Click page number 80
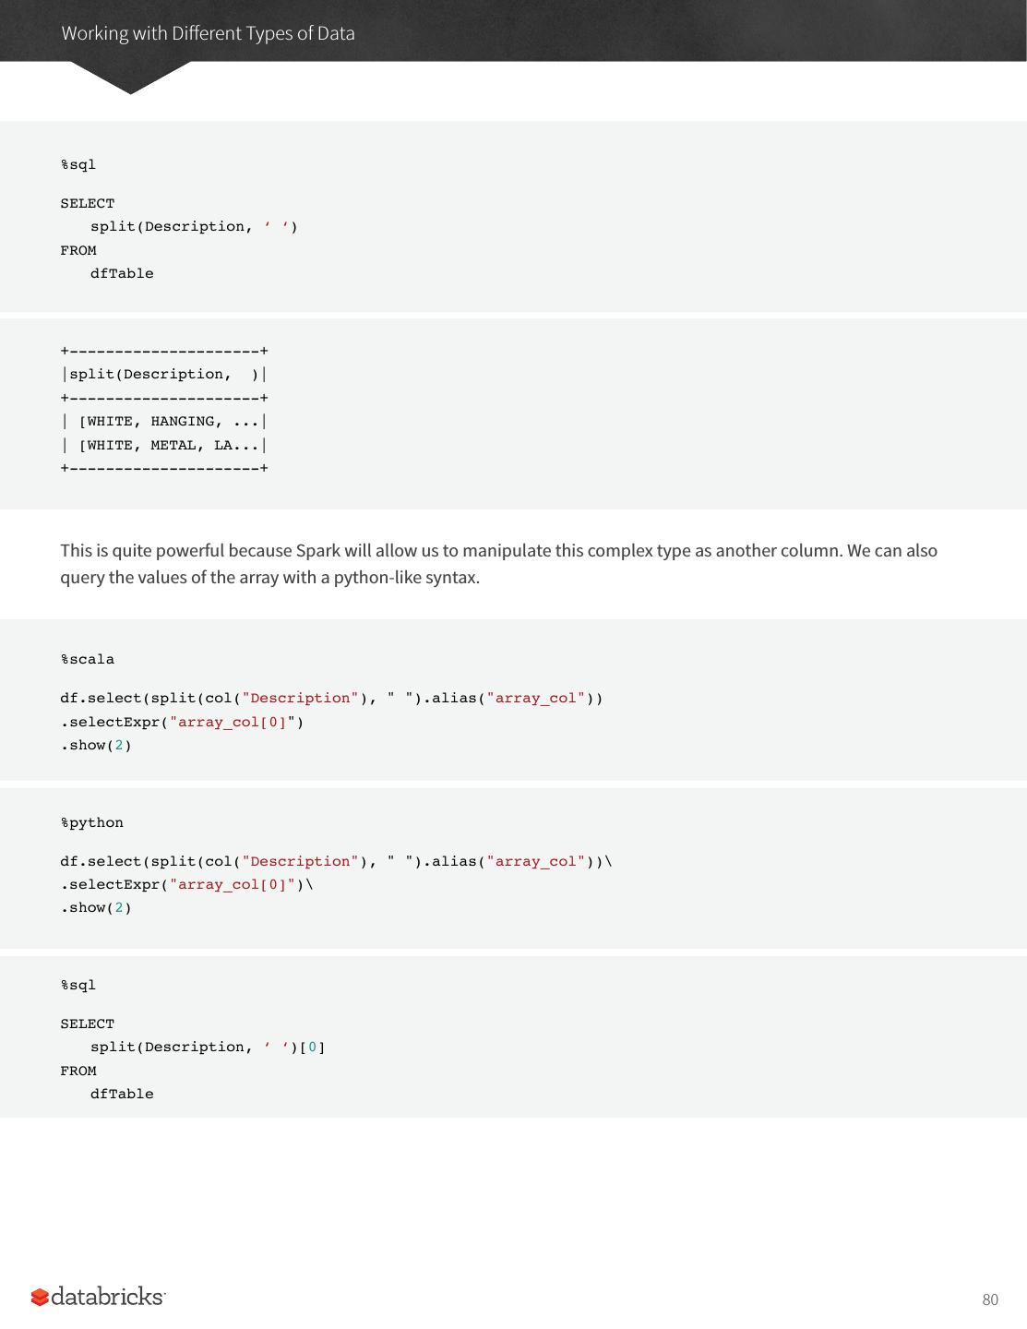This screenshot has width=1027, height=1329. coord(990,1299)
